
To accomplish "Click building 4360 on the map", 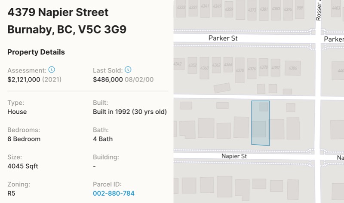I will pyautogui.click(x=204, y=68).
